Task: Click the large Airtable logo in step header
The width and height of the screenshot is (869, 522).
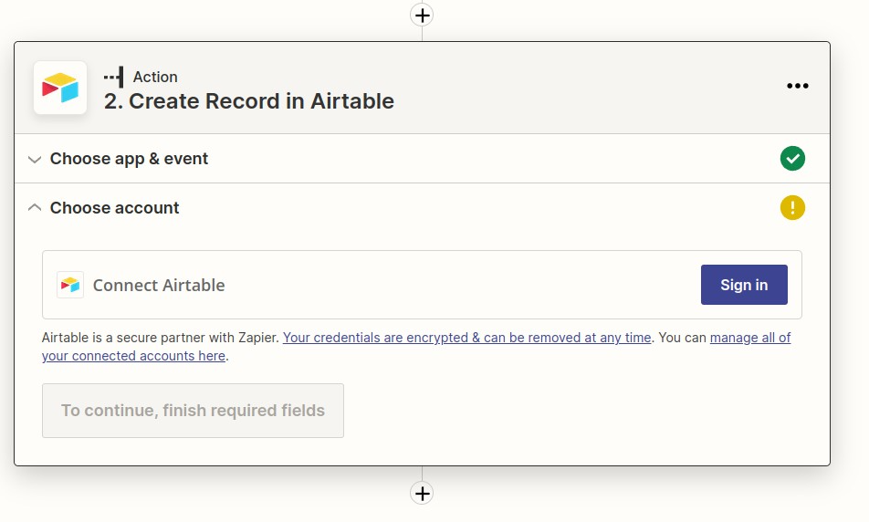Action: click(60, 88)
